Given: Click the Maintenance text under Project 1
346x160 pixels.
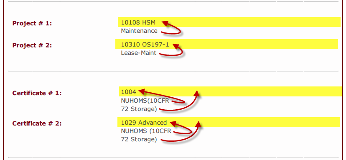Looking at the screenshot, I should click(x=139, y=31).
